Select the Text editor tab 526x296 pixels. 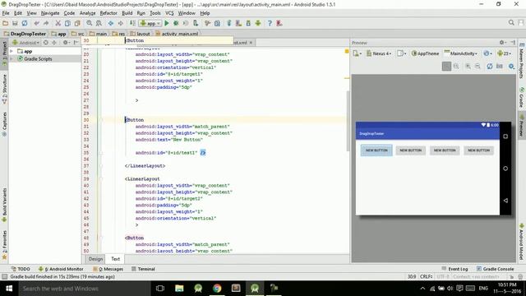[115, 259]
